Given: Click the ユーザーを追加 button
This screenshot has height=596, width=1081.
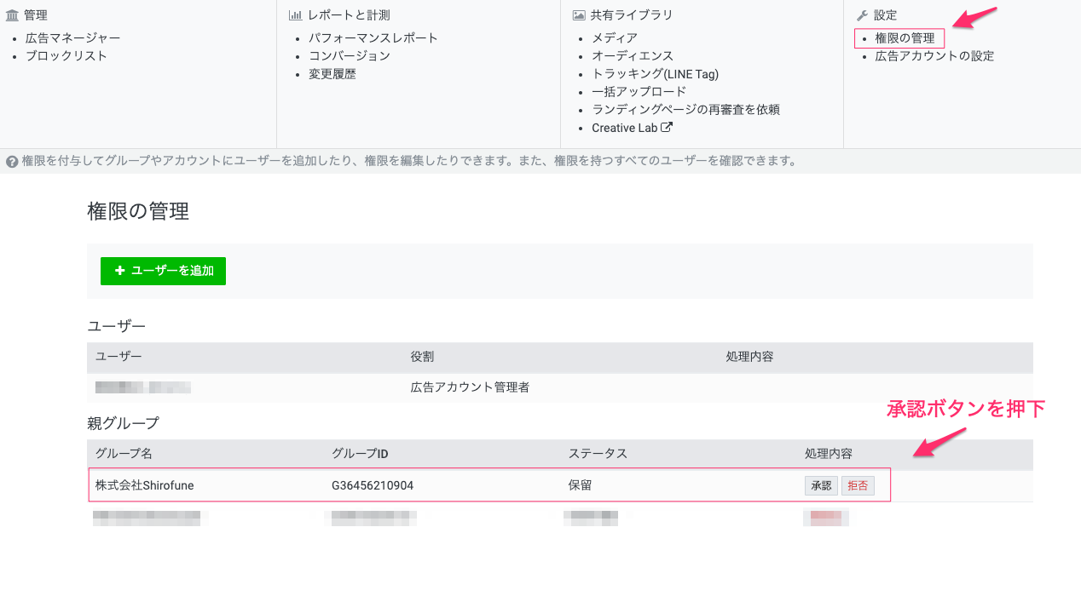Looking at the screenshot, I should [163, 271].
